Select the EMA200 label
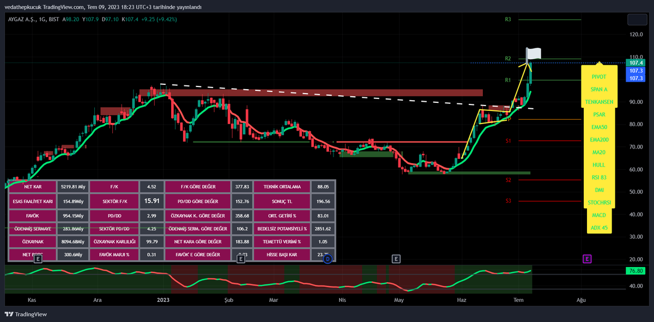This screenshot has height=322, width=654. coord(599,140)
